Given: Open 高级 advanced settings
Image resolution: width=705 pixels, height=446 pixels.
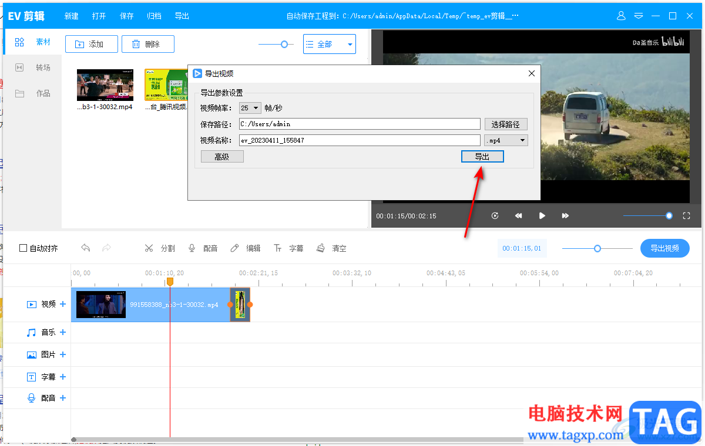Looking at the screenshot, I should coord(222,157).
